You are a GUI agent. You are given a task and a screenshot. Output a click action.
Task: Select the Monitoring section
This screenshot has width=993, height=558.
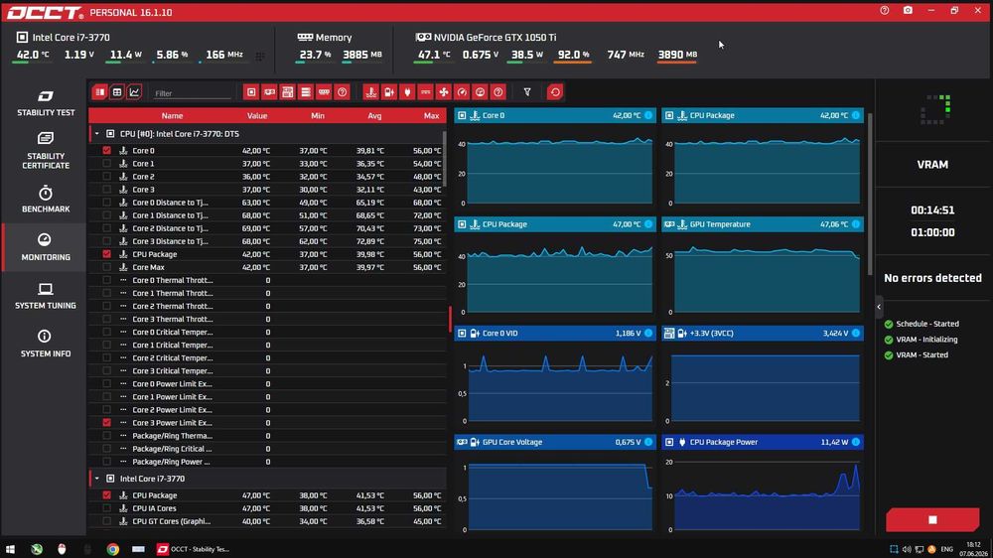point(46,247)
